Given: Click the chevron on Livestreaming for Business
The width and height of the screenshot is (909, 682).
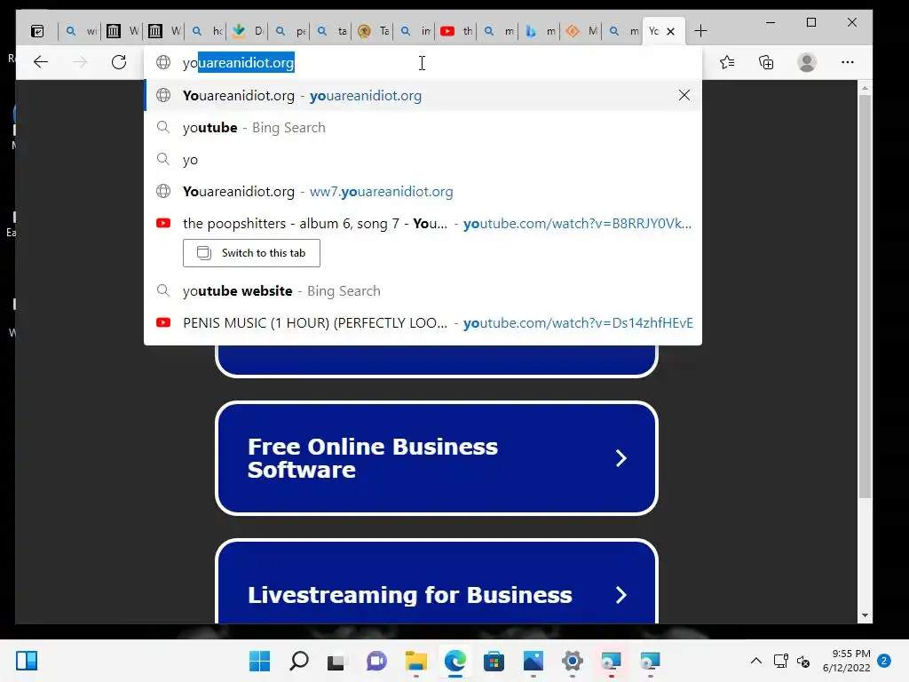Looking at the screenshot, I should pyautogui.click(x=620, y=595).
